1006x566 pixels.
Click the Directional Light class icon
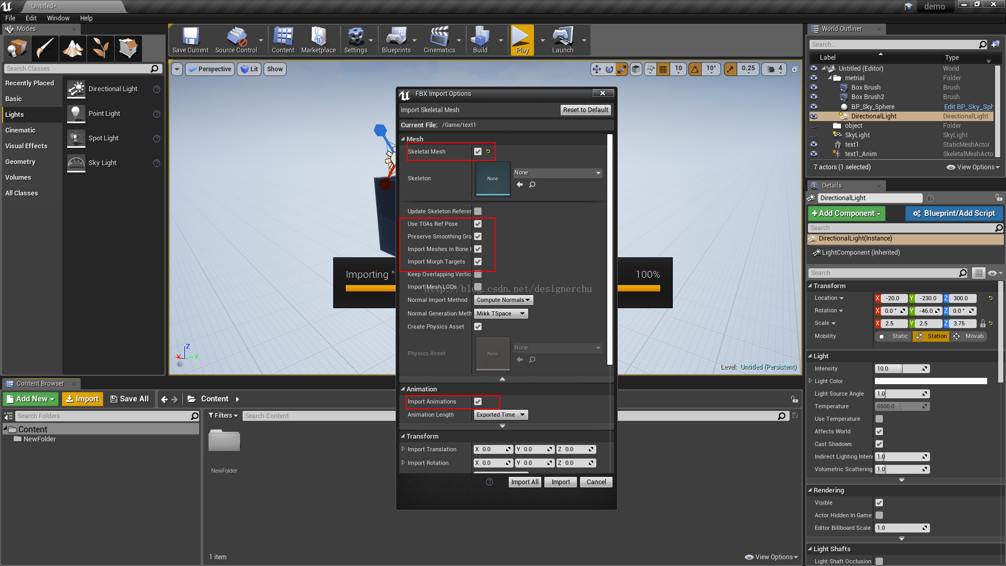(76, 89)
